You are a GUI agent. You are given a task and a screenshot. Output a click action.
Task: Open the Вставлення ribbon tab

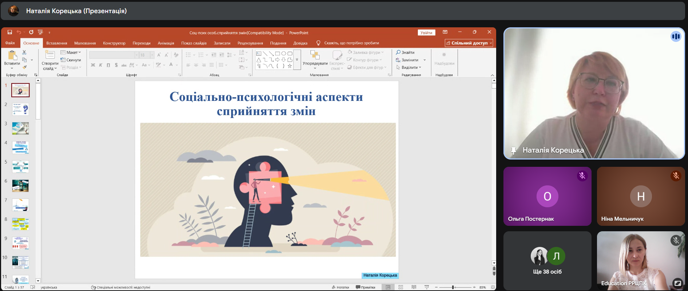coord(57,43)
